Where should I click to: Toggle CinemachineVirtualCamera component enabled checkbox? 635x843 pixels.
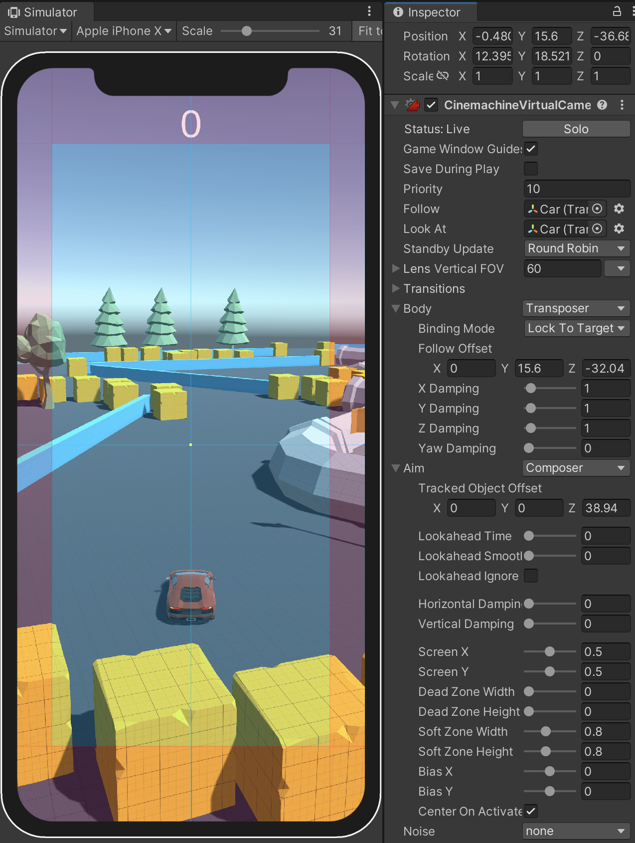pos(431,105)
